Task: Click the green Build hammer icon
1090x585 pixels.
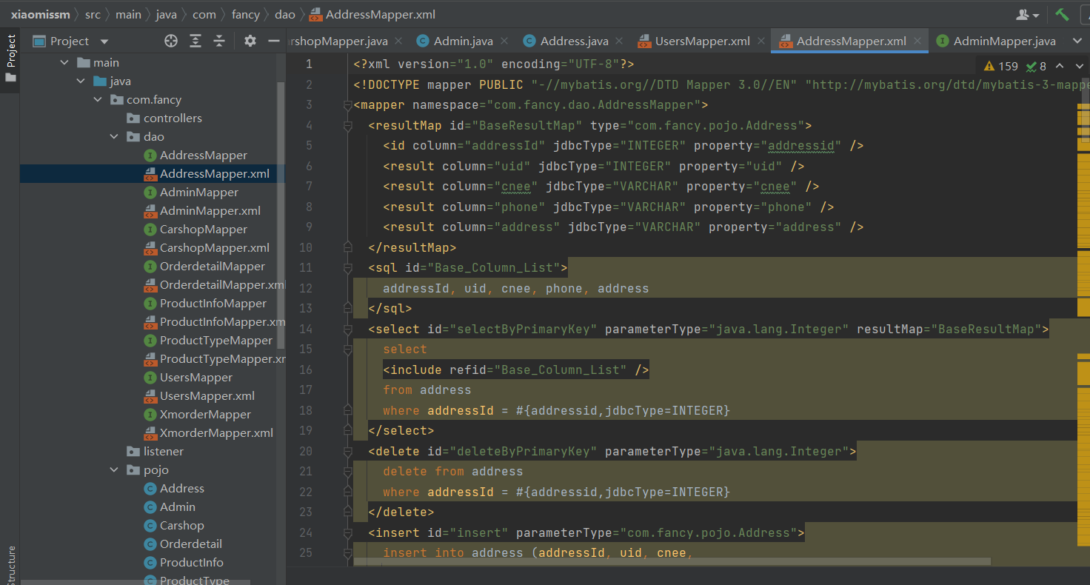Action: [x=1062, y=14]
